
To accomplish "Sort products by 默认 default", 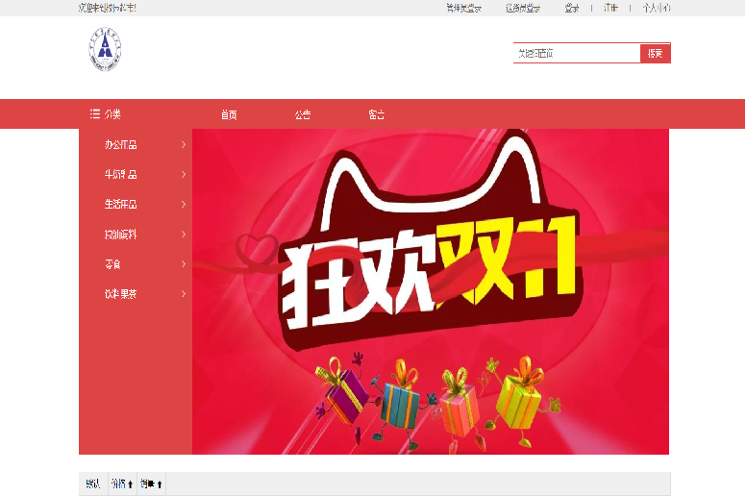I will tap(93, 484).
